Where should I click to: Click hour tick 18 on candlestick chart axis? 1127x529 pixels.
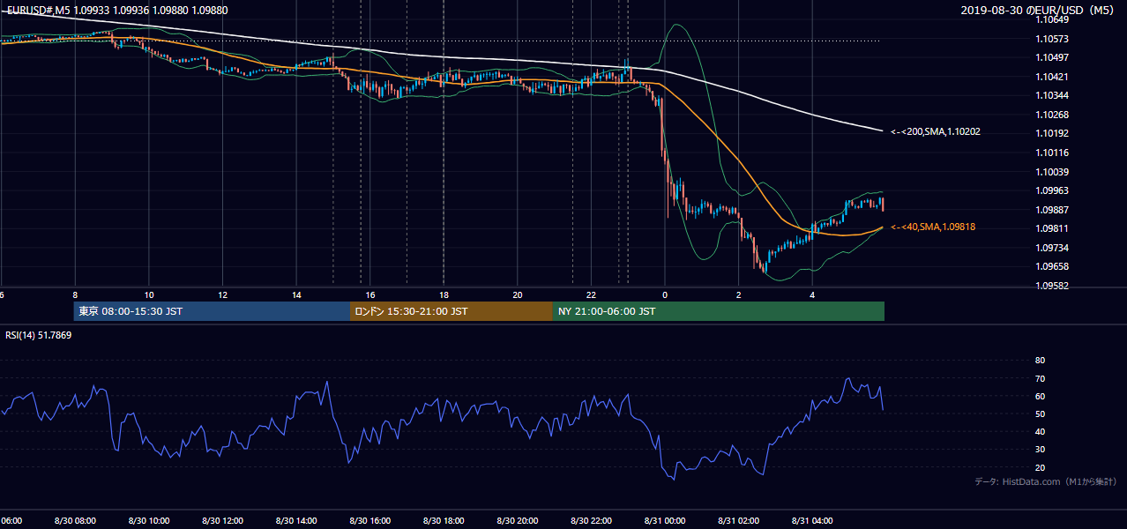[x=444, y=295]
